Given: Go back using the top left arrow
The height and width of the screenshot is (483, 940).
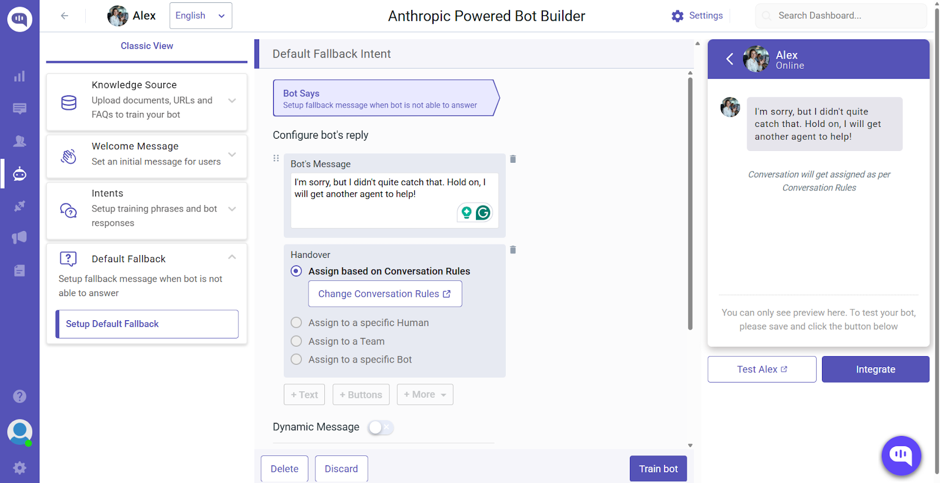Looking at the screenshot, I should 65,16.
